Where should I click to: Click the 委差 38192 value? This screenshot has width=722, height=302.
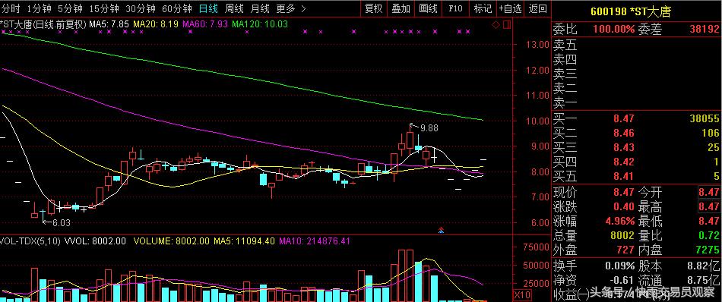pyautogui.click(x=705, y=30)
